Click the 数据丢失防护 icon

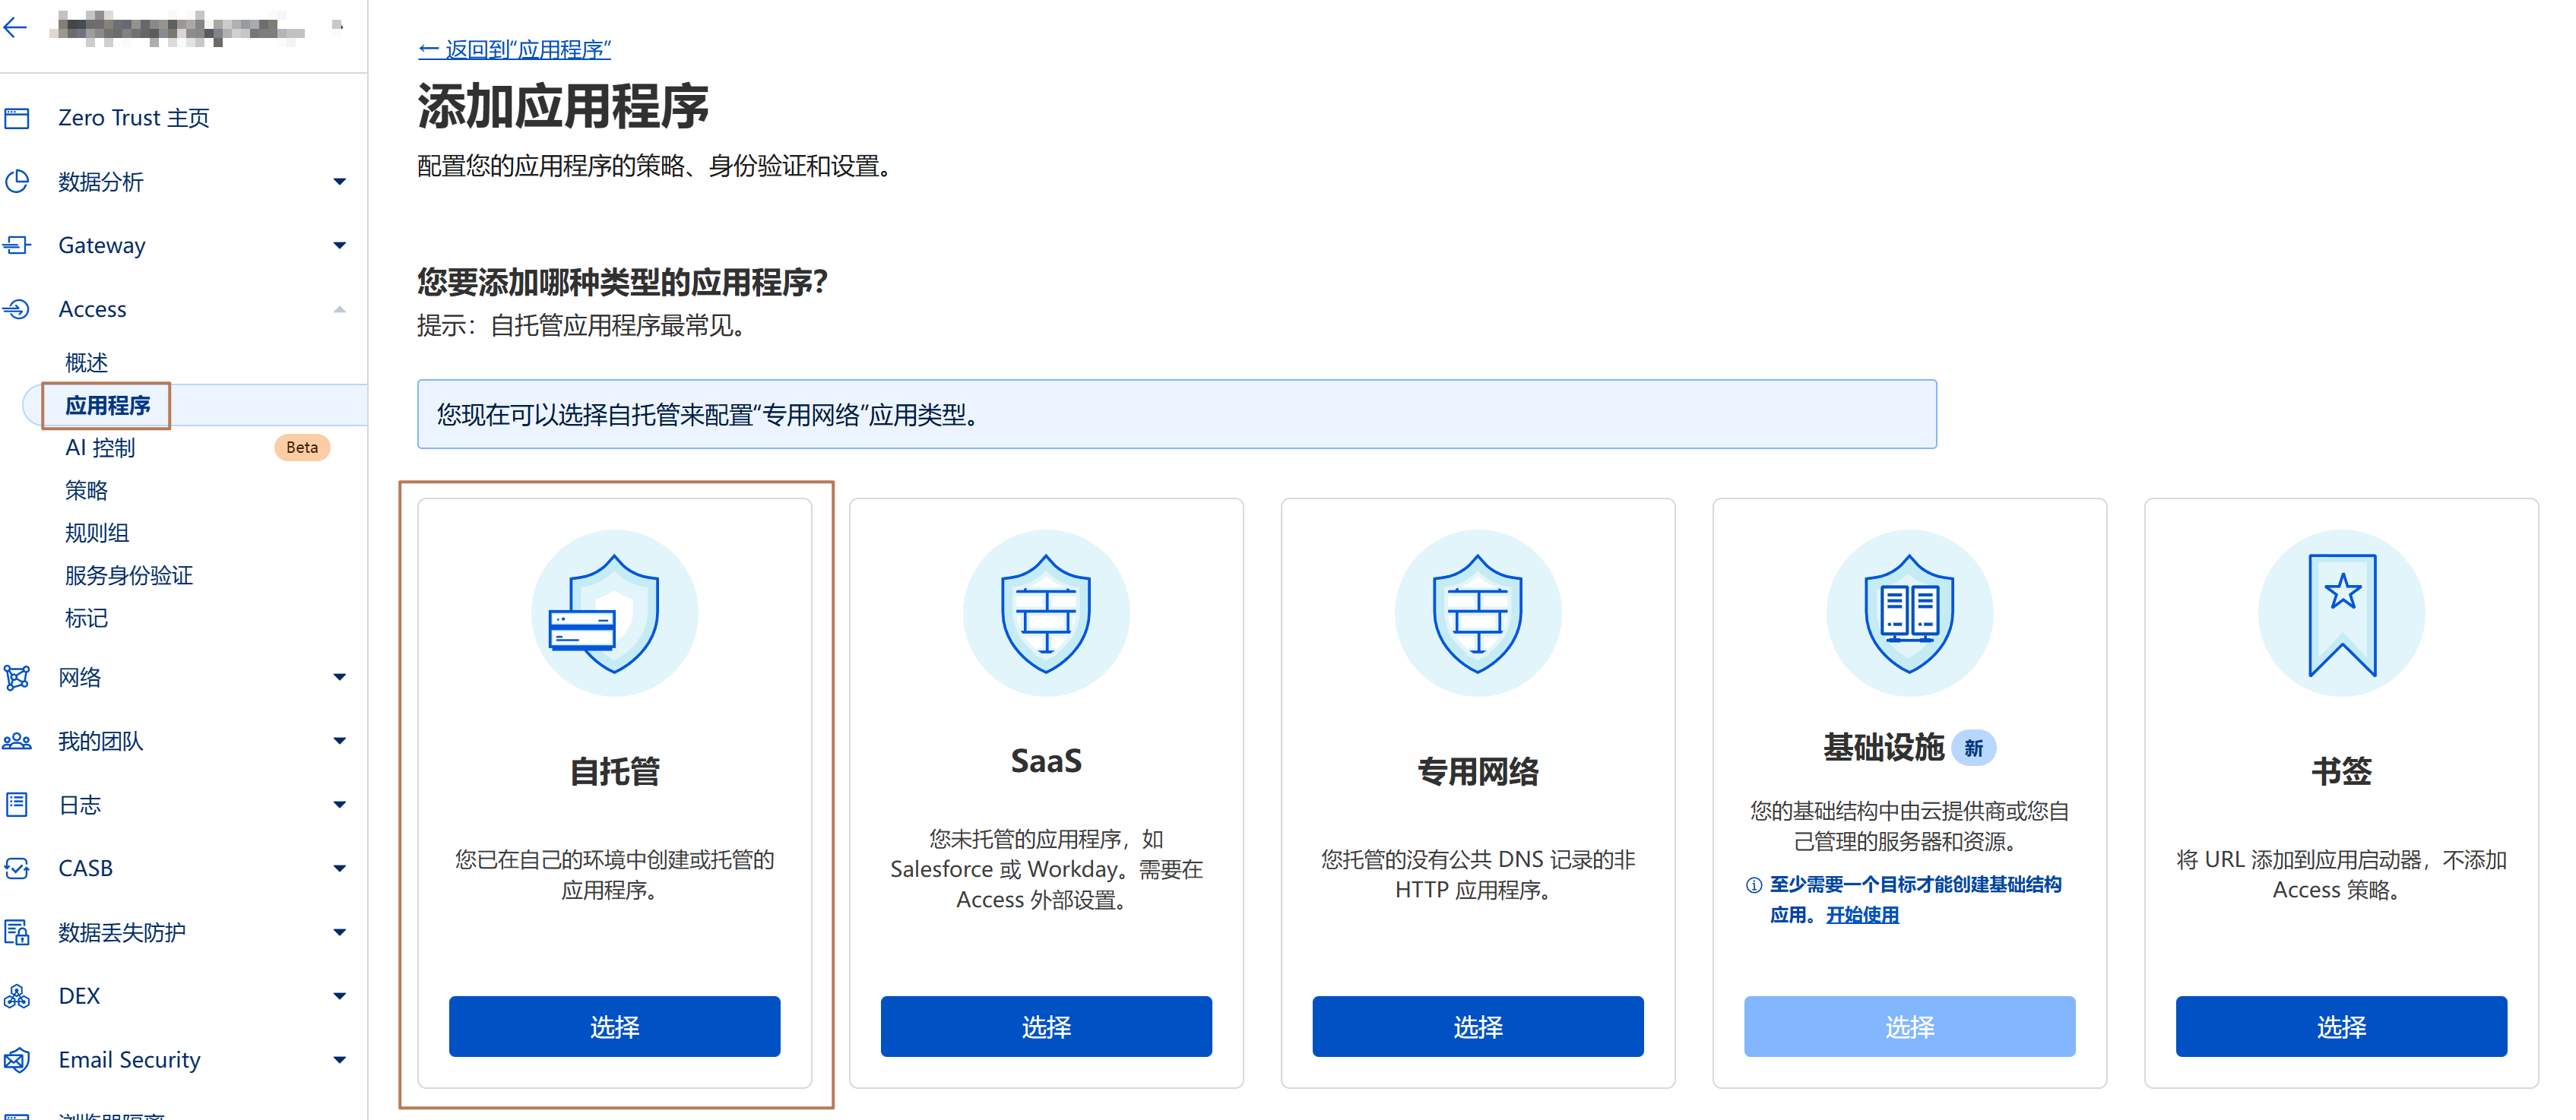coord(17,932)
